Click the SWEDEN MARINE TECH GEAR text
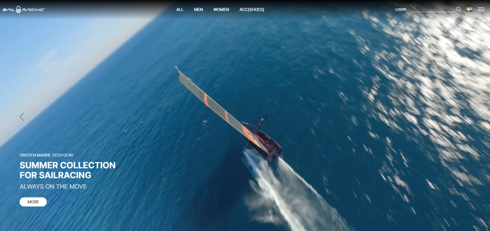Viewport: 490px width, 231px height. pyautogui.click(x=47, y=155)
